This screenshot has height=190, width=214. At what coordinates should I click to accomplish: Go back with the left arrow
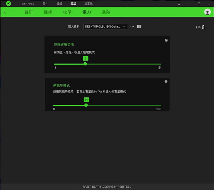(5, 12)
